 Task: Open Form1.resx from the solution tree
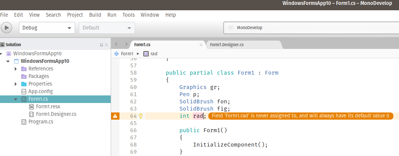coord(48,106)
